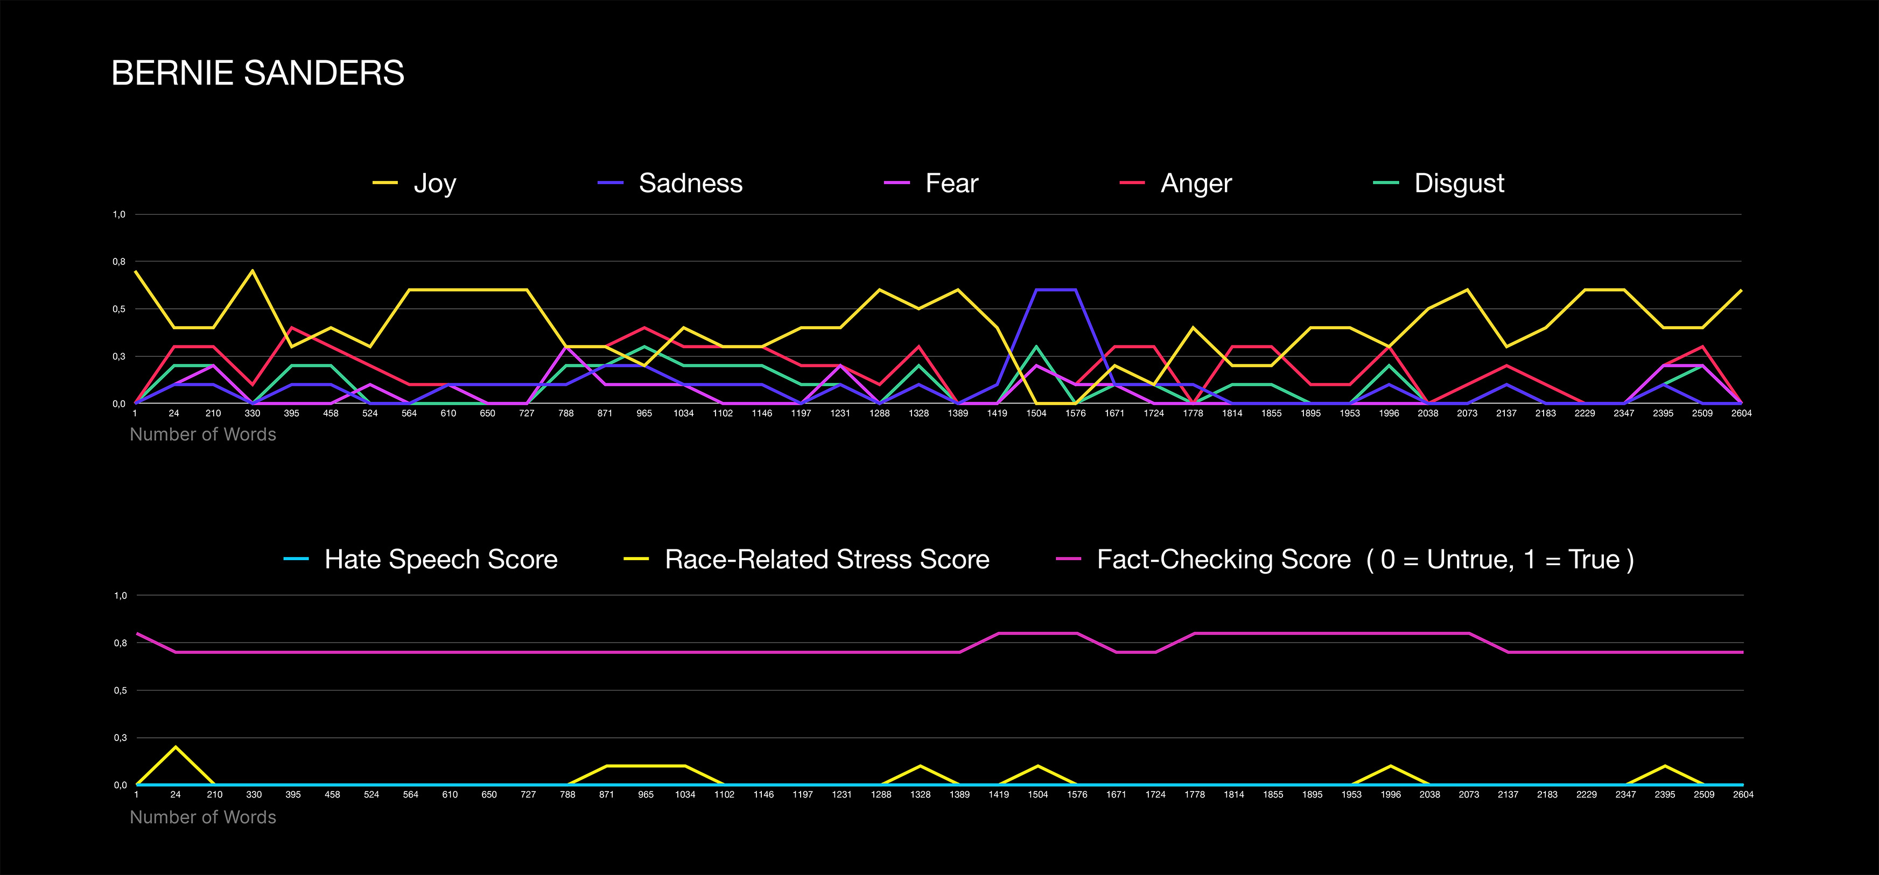This screenshot has height=875, width=1879.
Task: Click x-axis label 330 on emotions chart
Action: 253,413
